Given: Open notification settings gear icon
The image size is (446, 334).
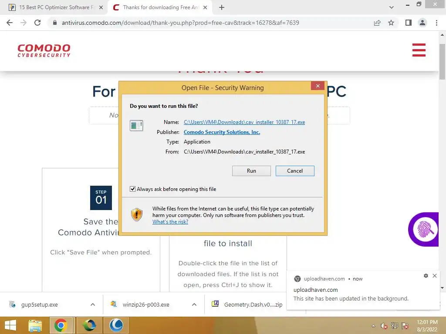Looking at the screenshot, I should coord(426,276).
